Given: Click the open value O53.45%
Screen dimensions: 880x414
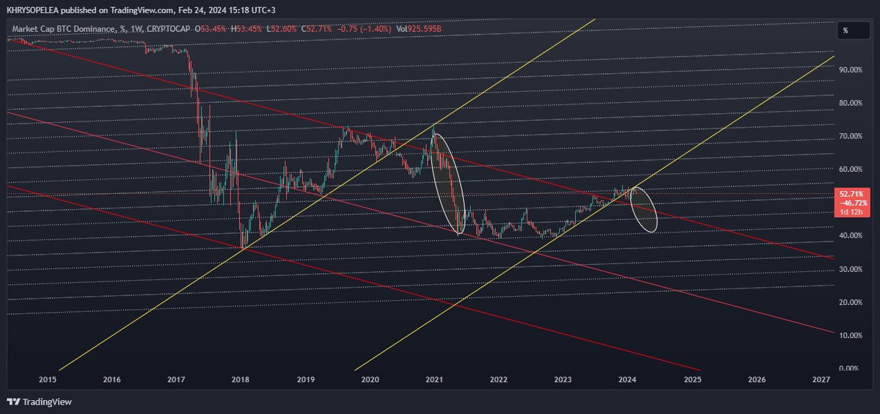Looking at the screenshot, I should click(212, 29).
